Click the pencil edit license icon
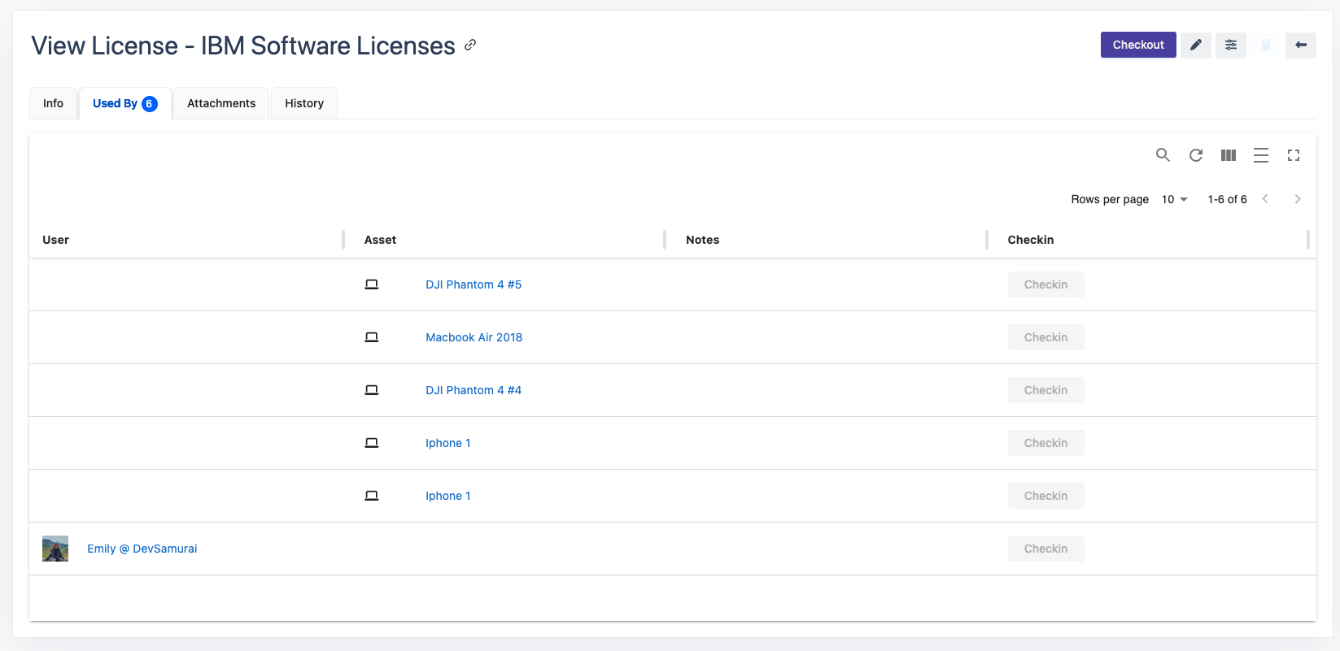 (1195, 46)
